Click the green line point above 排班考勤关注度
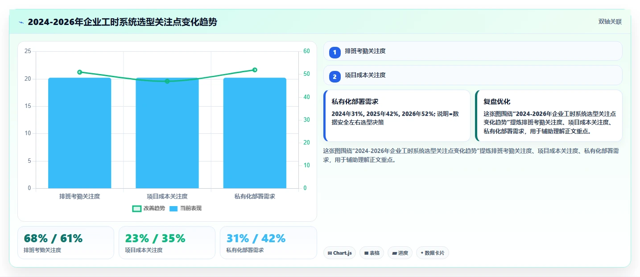This screenshot has width=640, height=277. pyautogui.click(x=79, y=72)
